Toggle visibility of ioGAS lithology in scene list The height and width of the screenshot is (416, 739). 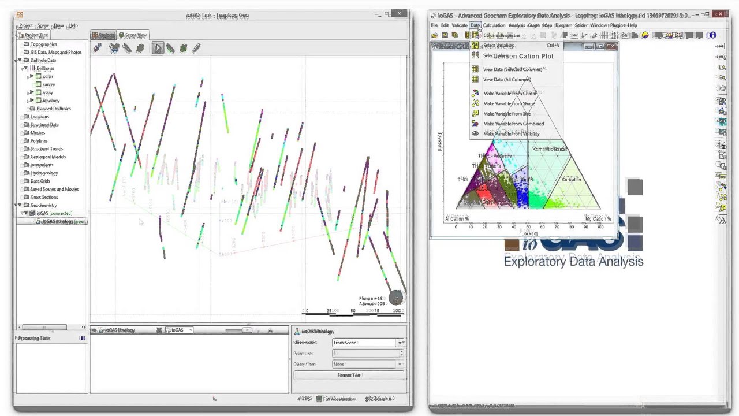pyautogui.click(x=95, y=330)
